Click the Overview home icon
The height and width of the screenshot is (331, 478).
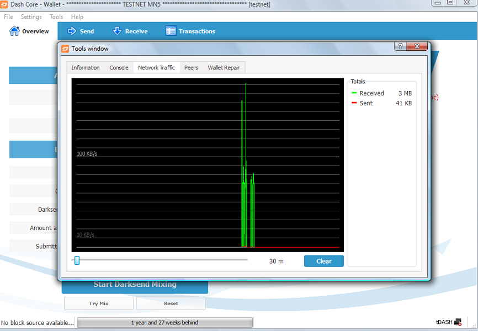click(14, 31)
